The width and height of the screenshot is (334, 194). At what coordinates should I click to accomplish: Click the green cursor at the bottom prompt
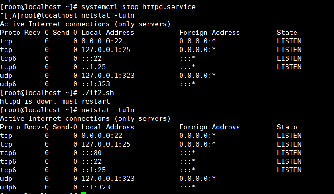pos(83,193)
